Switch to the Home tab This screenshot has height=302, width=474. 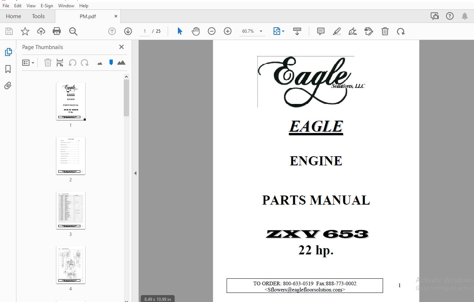tap(13, 16)
